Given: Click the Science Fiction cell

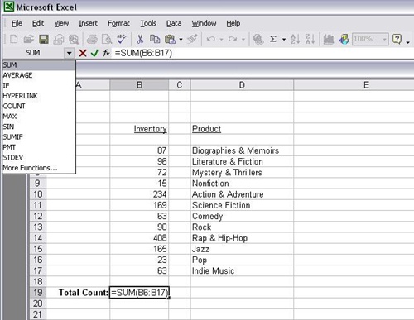Looking at the screenshot, I should pyautogui.click(x=242, y=205).
